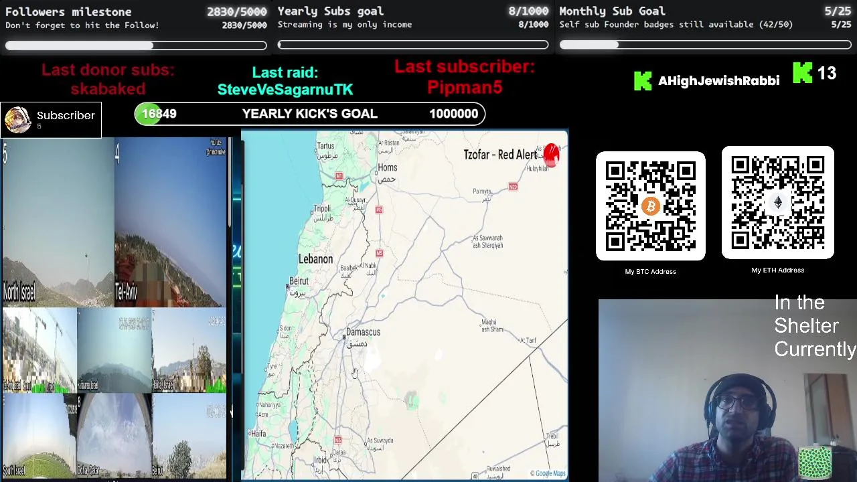Click the M1 road marker near Tartus
This screenshot has height=482, width=857.
(339, 176)
